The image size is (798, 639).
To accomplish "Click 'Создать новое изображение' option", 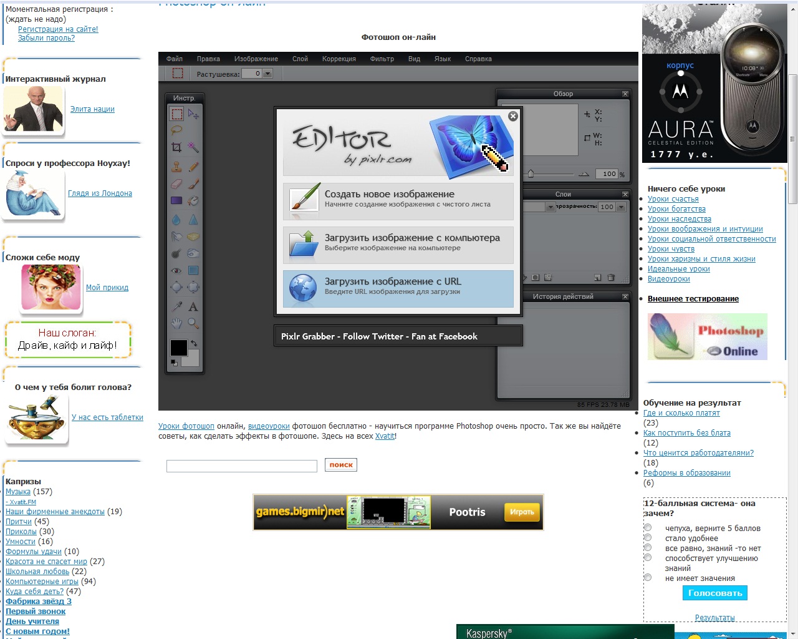I will point(398,201).
